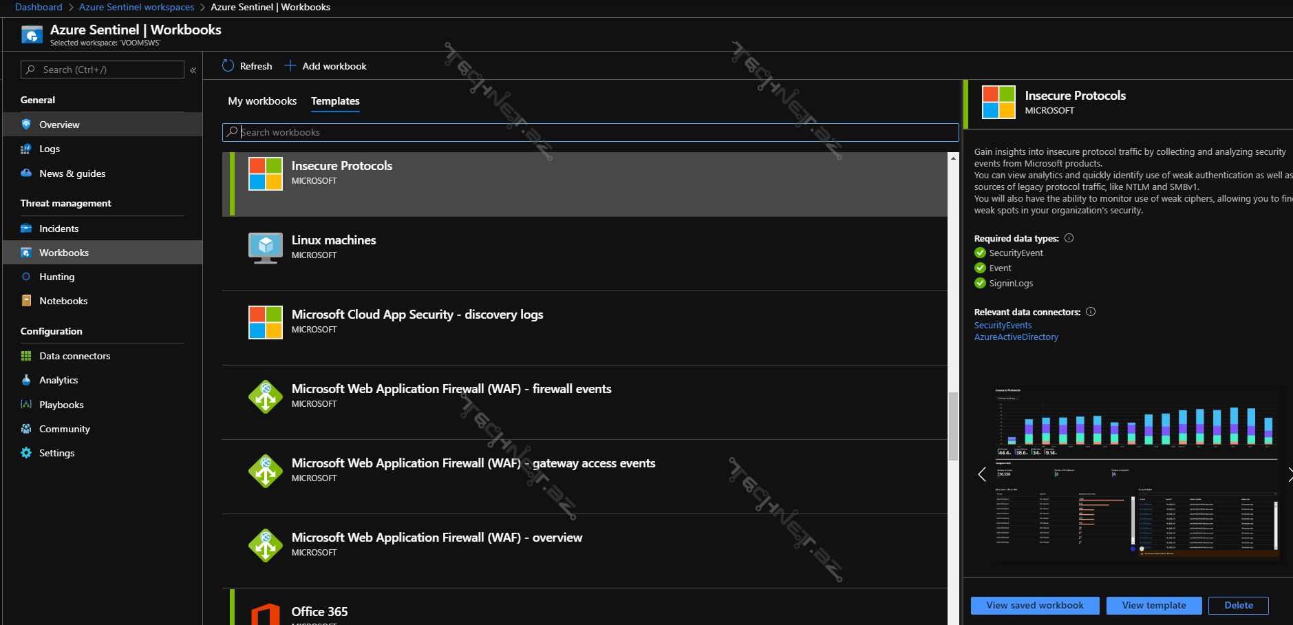The image size is (1293, 625).
Task: Click the Settings gear in sidebar
Action: pos(26,453)
